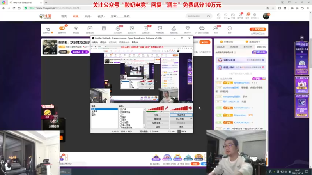The image size is (312, 175).
Task: Toggle the fifth OBS source checkbox, above 小地图
Action: 121,120
